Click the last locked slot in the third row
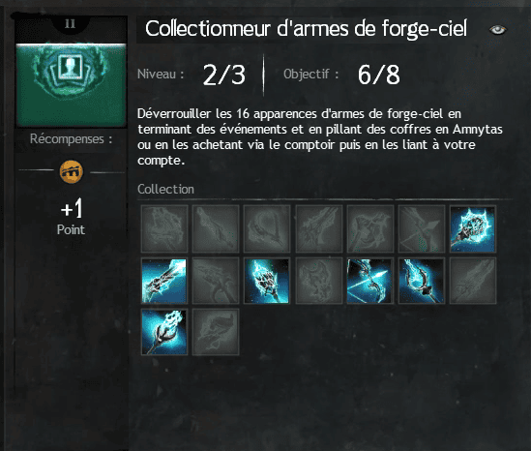Viewport: 531px width, 451px height. point(216,332)
